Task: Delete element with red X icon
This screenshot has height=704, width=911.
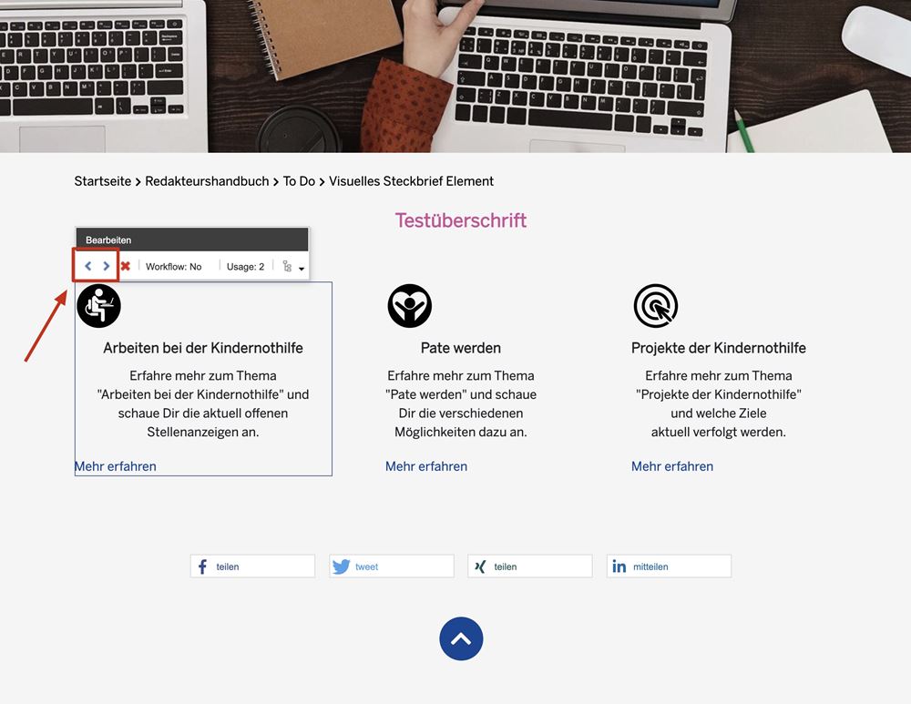Action: pos(125,266)
